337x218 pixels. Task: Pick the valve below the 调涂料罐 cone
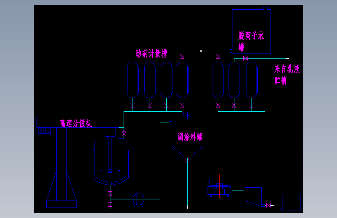[x=187, y=161]
